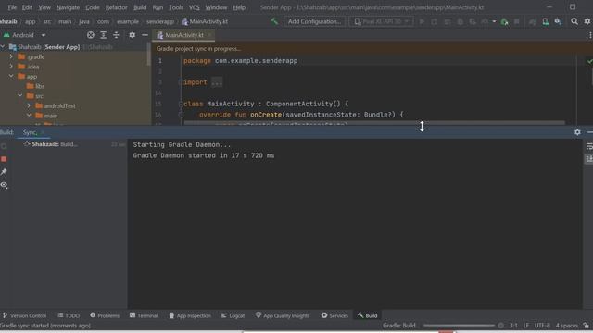Click the Make Project hammer icon
This screenshot has height=333, width=593.
click(x=274, y=21)
